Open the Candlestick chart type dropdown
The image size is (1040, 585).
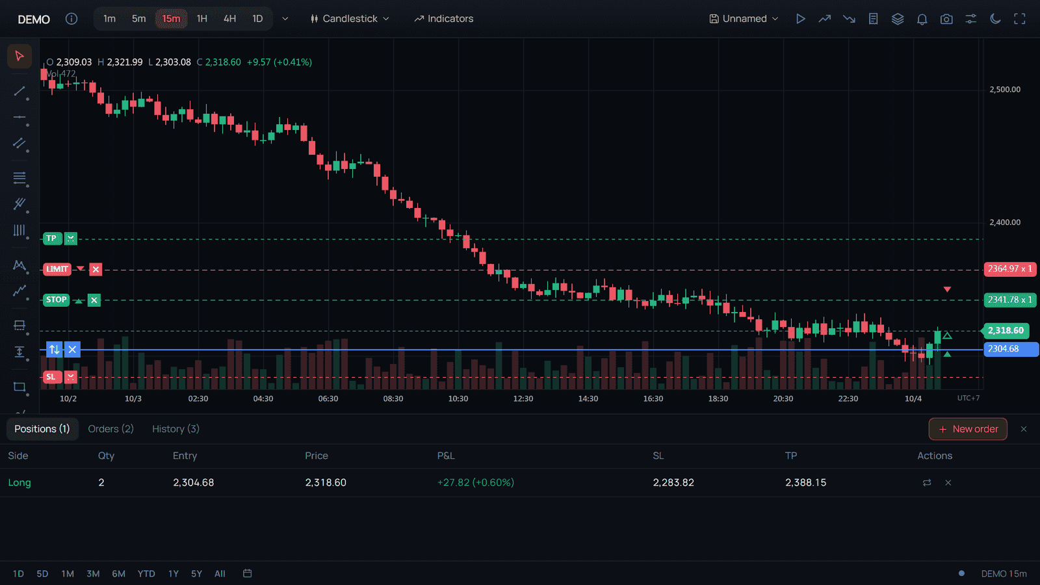[x=350, y=19]
